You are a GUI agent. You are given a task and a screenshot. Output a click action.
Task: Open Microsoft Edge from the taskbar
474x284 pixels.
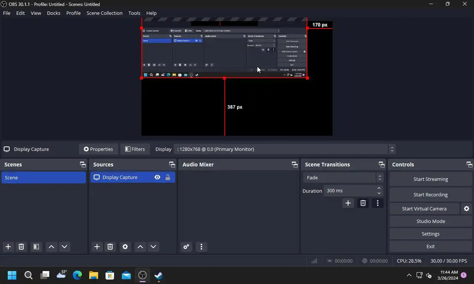[x=77, y=275]
